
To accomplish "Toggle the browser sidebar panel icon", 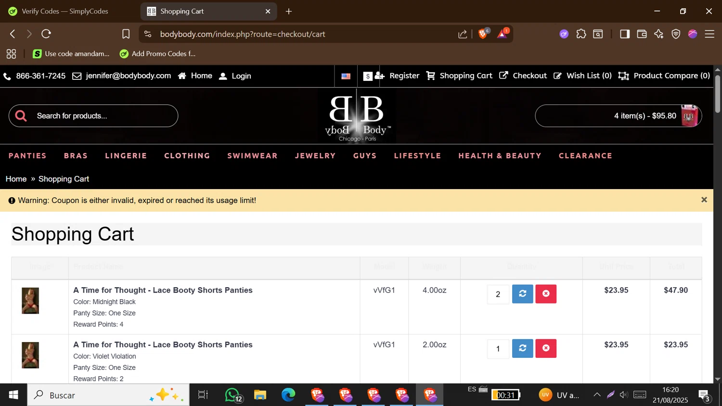I will coord(625,34).
